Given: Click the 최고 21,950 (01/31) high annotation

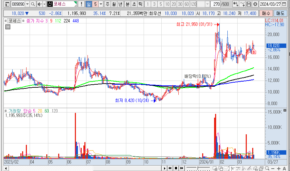Looking at the screenshot, I should click(194, 24).
